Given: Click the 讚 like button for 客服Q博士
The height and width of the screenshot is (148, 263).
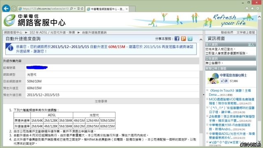Looking at the screenshot, I should 224,81.
